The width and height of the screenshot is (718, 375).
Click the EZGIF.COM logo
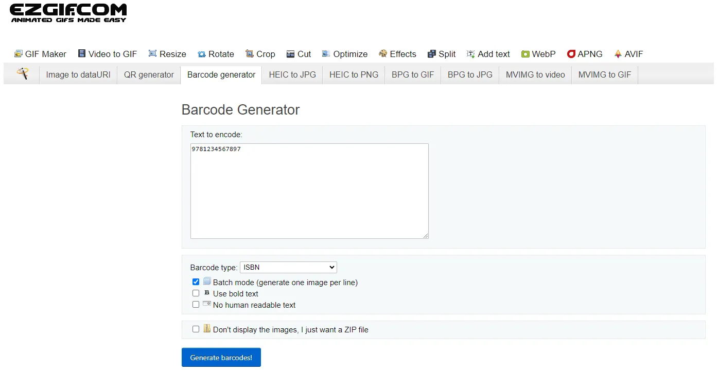68,13
